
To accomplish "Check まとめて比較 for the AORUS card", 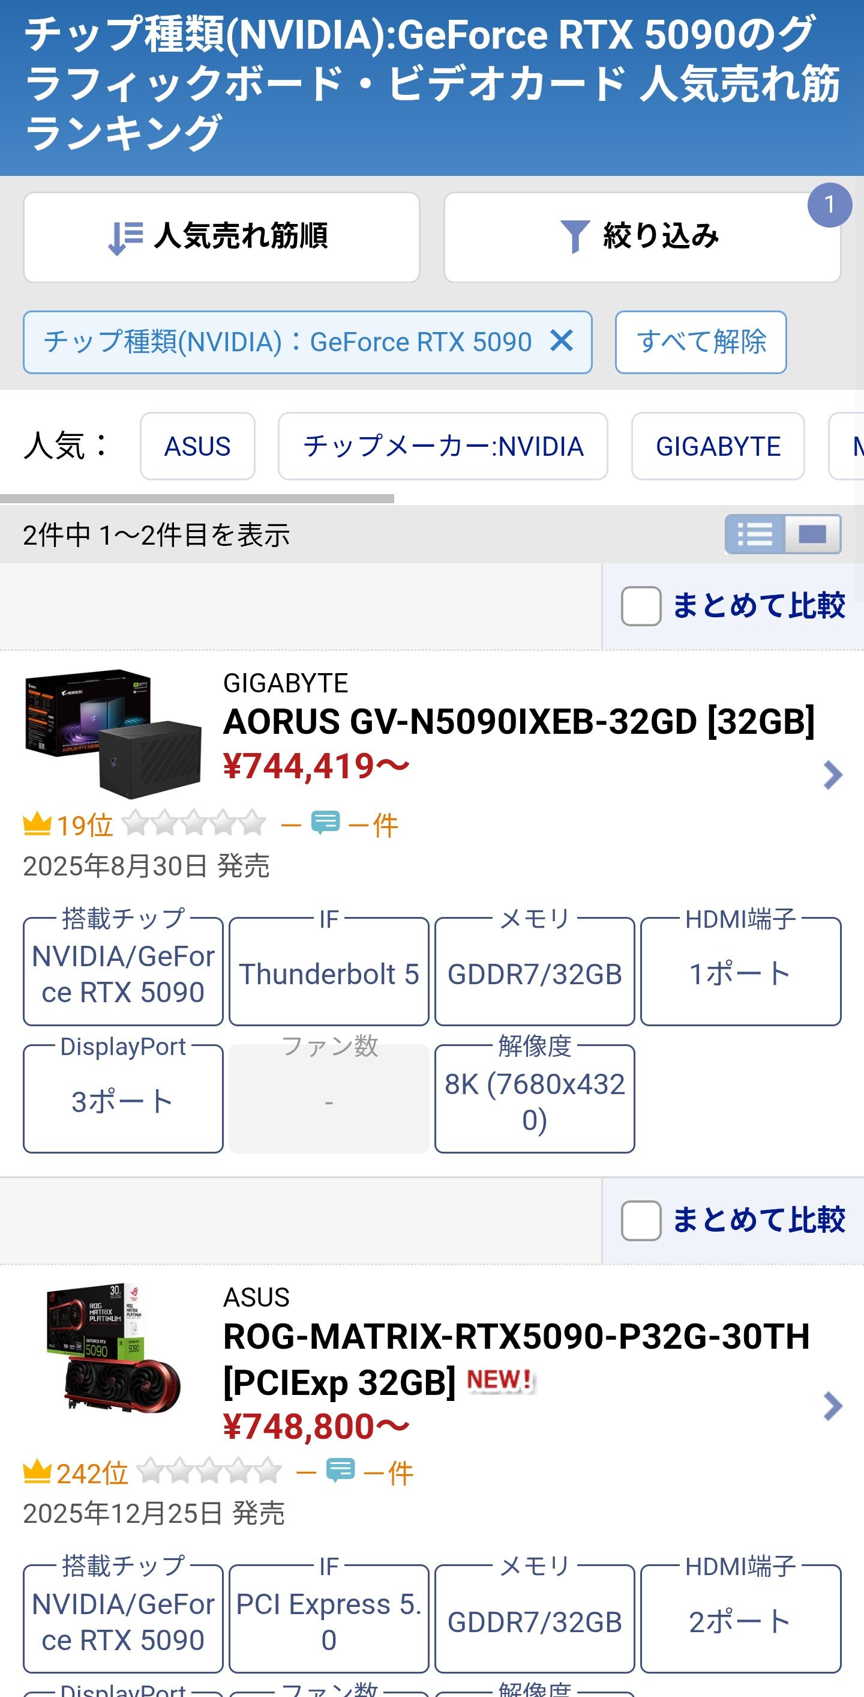I will 641,605.
